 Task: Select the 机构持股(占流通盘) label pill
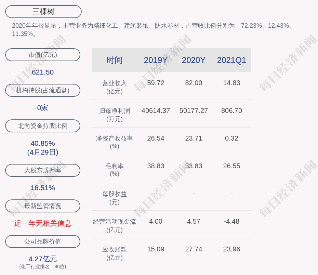(x=43, y=90)
